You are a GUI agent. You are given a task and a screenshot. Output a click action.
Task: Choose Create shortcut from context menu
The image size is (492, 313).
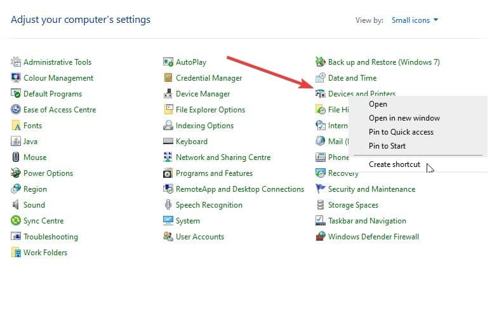tap(394, 164)
